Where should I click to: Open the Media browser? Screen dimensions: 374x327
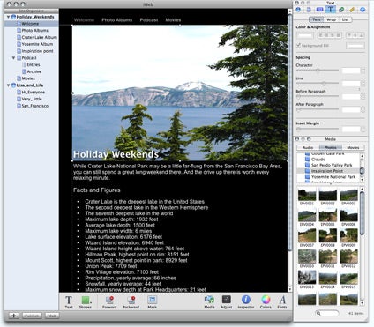pyautogui.click(x=209, y=302)
